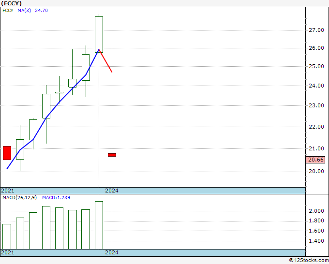The height and width of the screenshot is (264, 329).
Task: Click the MACD(26,12,9) indicator label
Action: tap(19, 198)
